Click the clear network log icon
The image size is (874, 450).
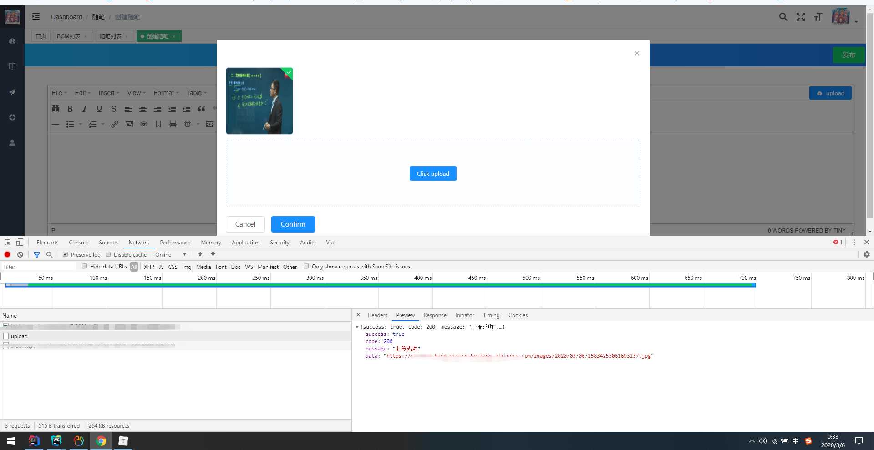20,255
